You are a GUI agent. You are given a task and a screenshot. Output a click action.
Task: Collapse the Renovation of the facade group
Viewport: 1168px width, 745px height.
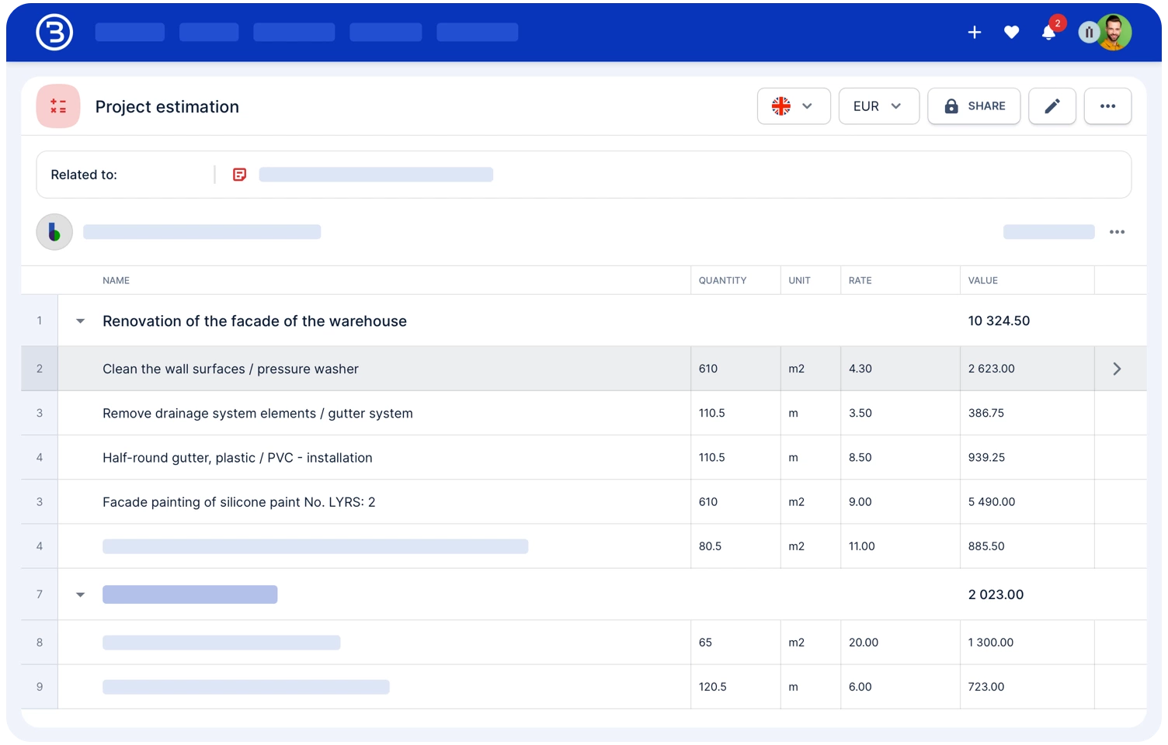coord(80,321)
